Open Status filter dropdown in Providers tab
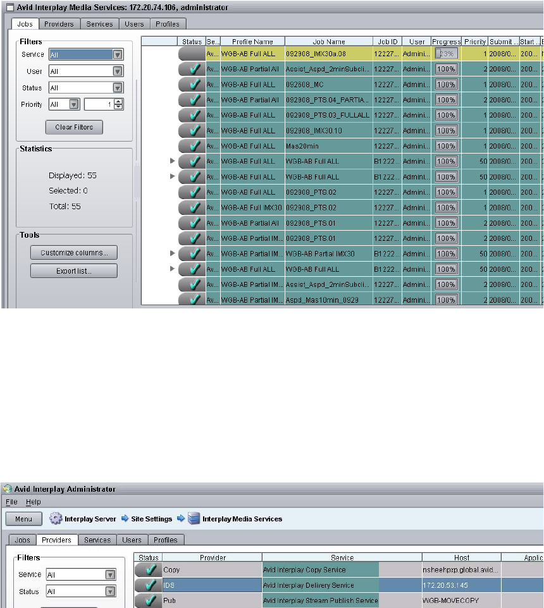The image size is (544, 608). tap(110, 592)
